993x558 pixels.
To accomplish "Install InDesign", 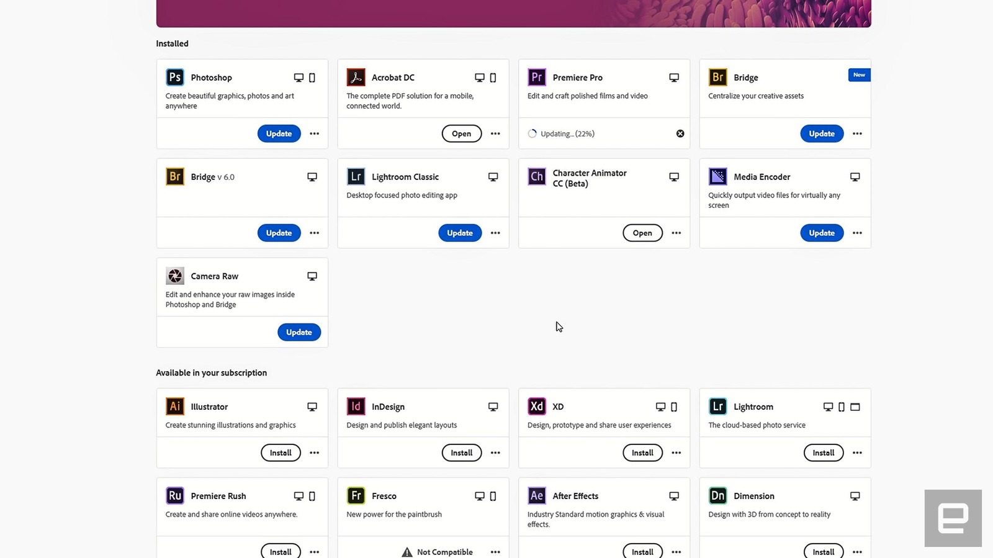I will pyautogui.click(x=461, y=453).
